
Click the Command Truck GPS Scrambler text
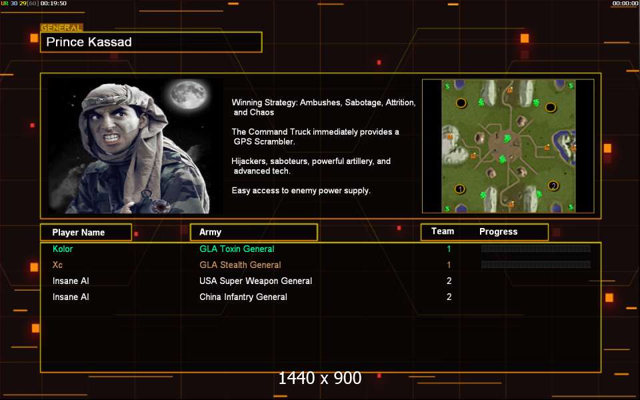click(315, 137)
